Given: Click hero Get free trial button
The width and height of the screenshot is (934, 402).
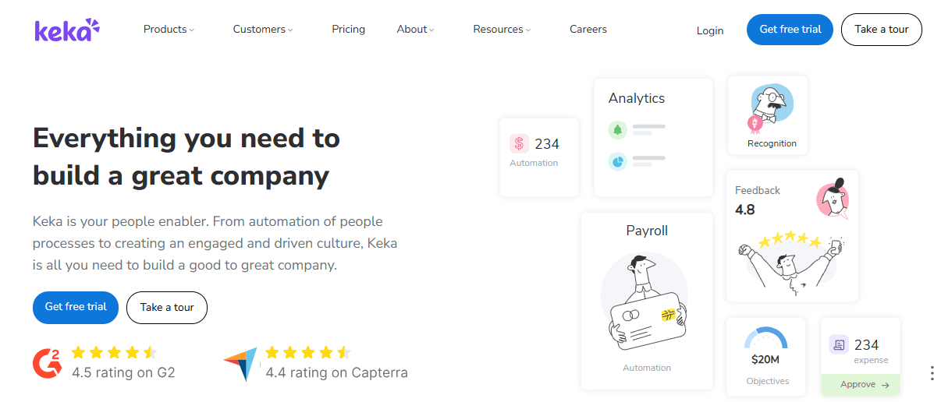Looking at the screenshot, I should (x=76, y=308).
